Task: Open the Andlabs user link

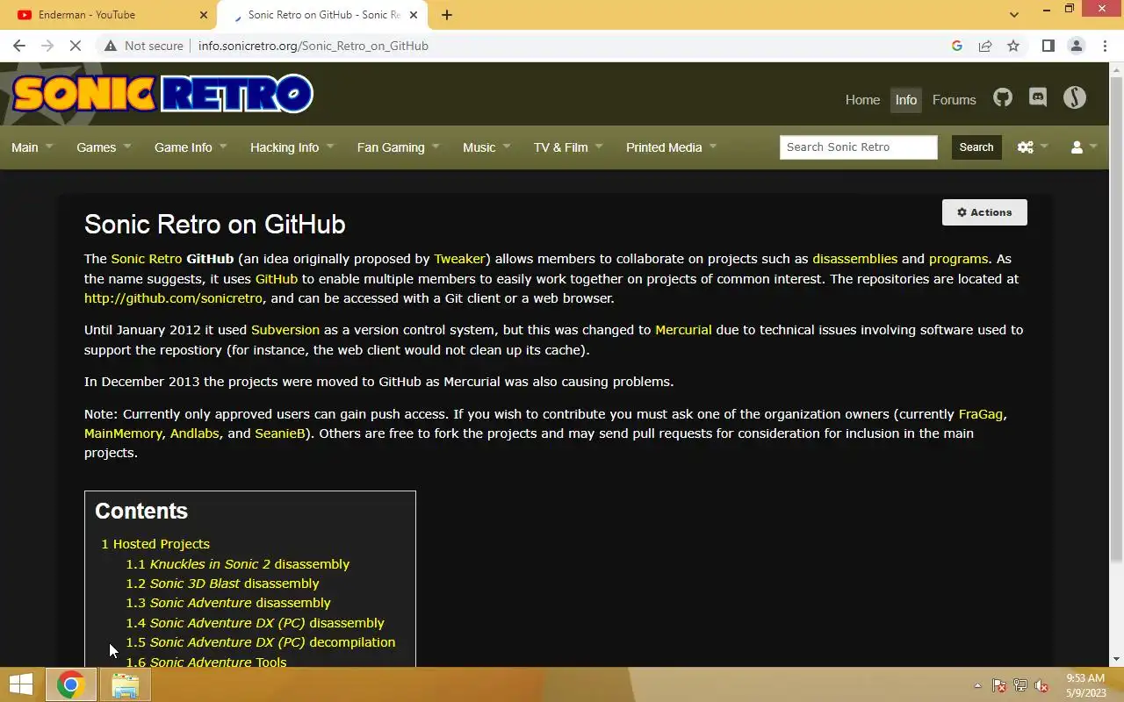Action: [195, 433]
